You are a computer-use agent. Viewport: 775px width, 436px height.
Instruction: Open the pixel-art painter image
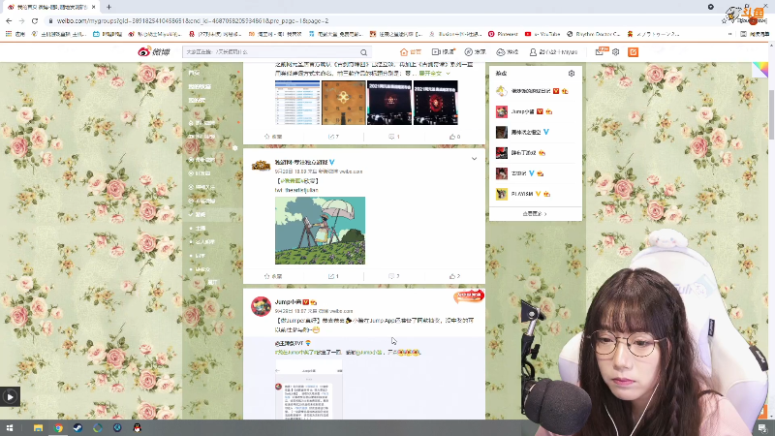pos(321,231)
